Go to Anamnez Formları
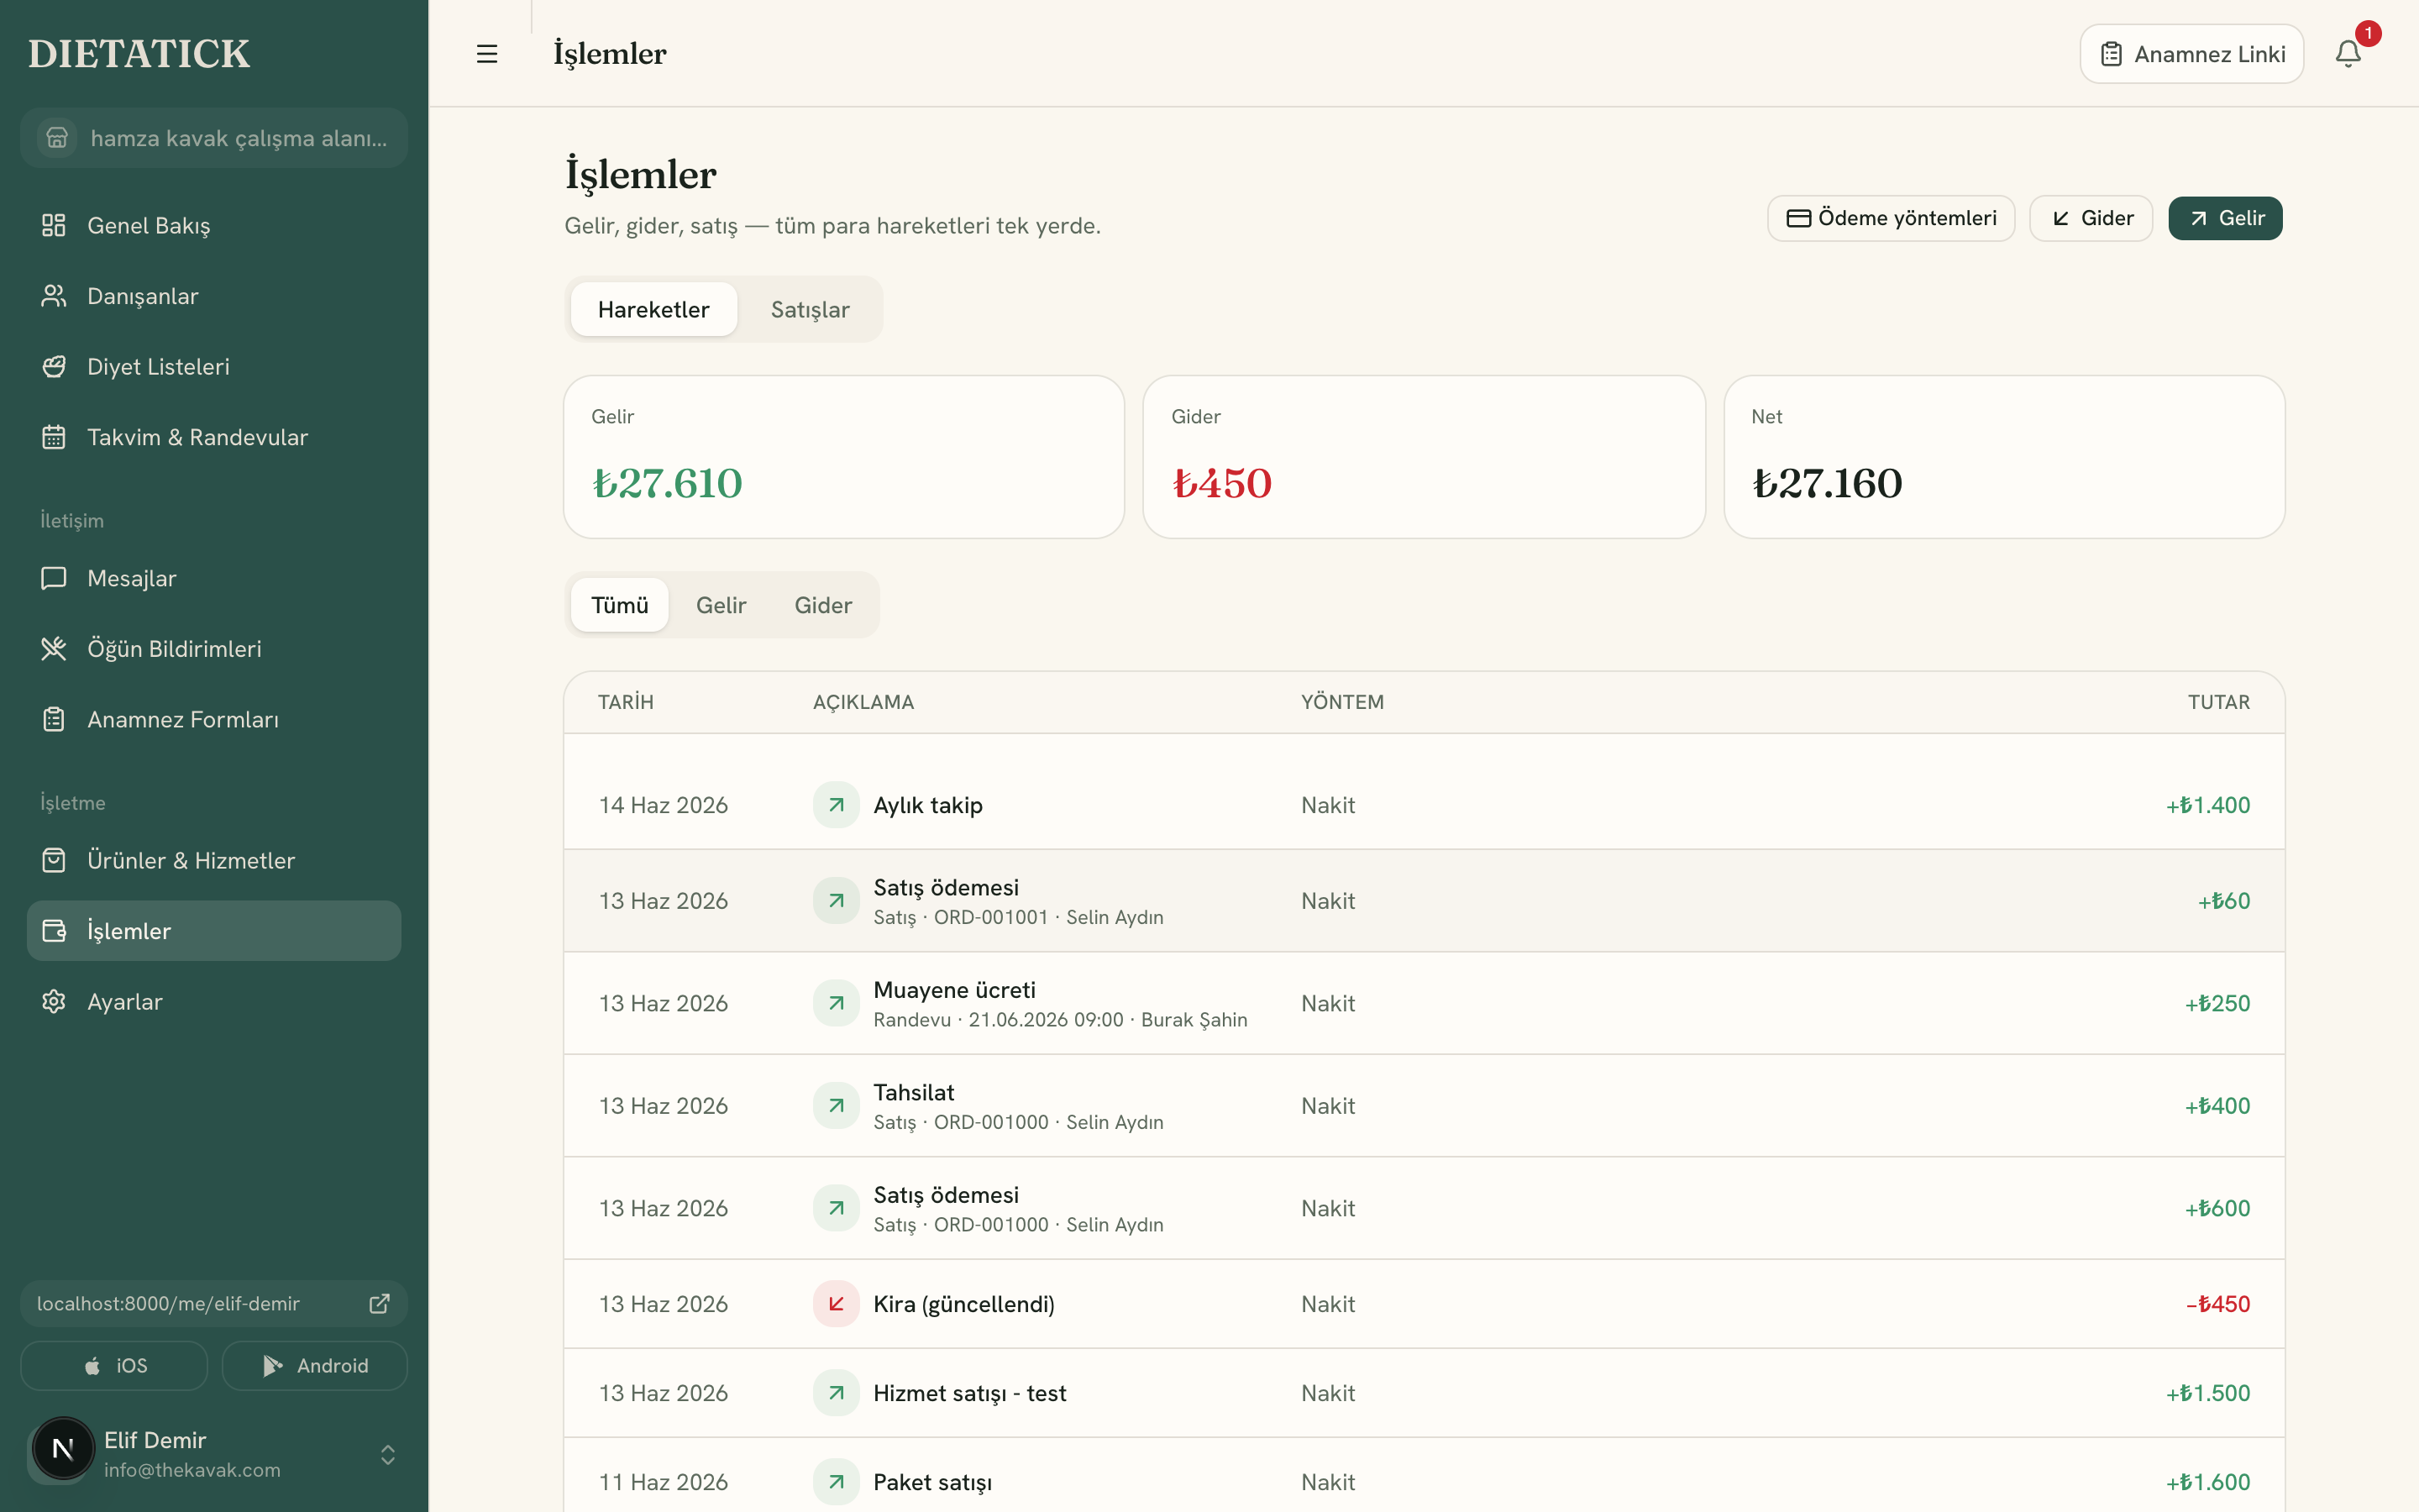Screen dimensions: 2419x1512 pos(214,719)
